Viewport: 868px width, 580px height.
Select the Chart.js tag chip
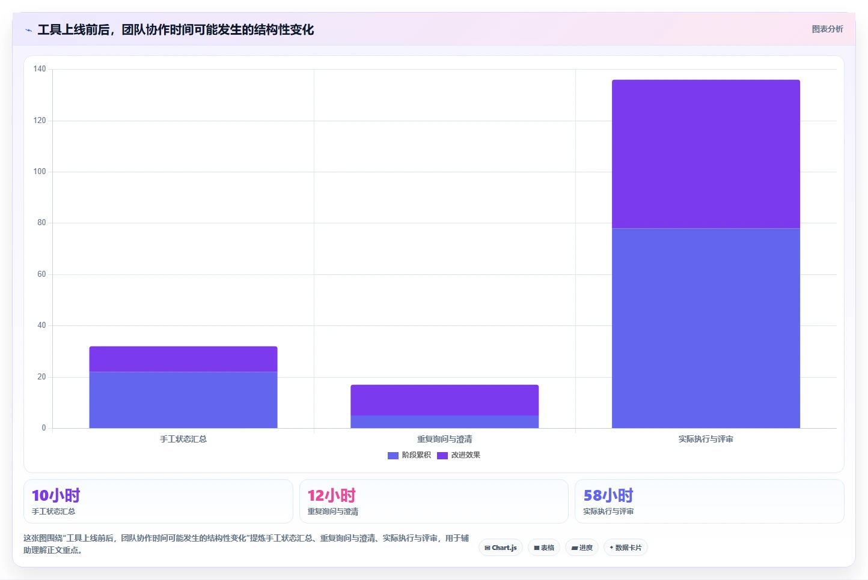tap(501, 548)
